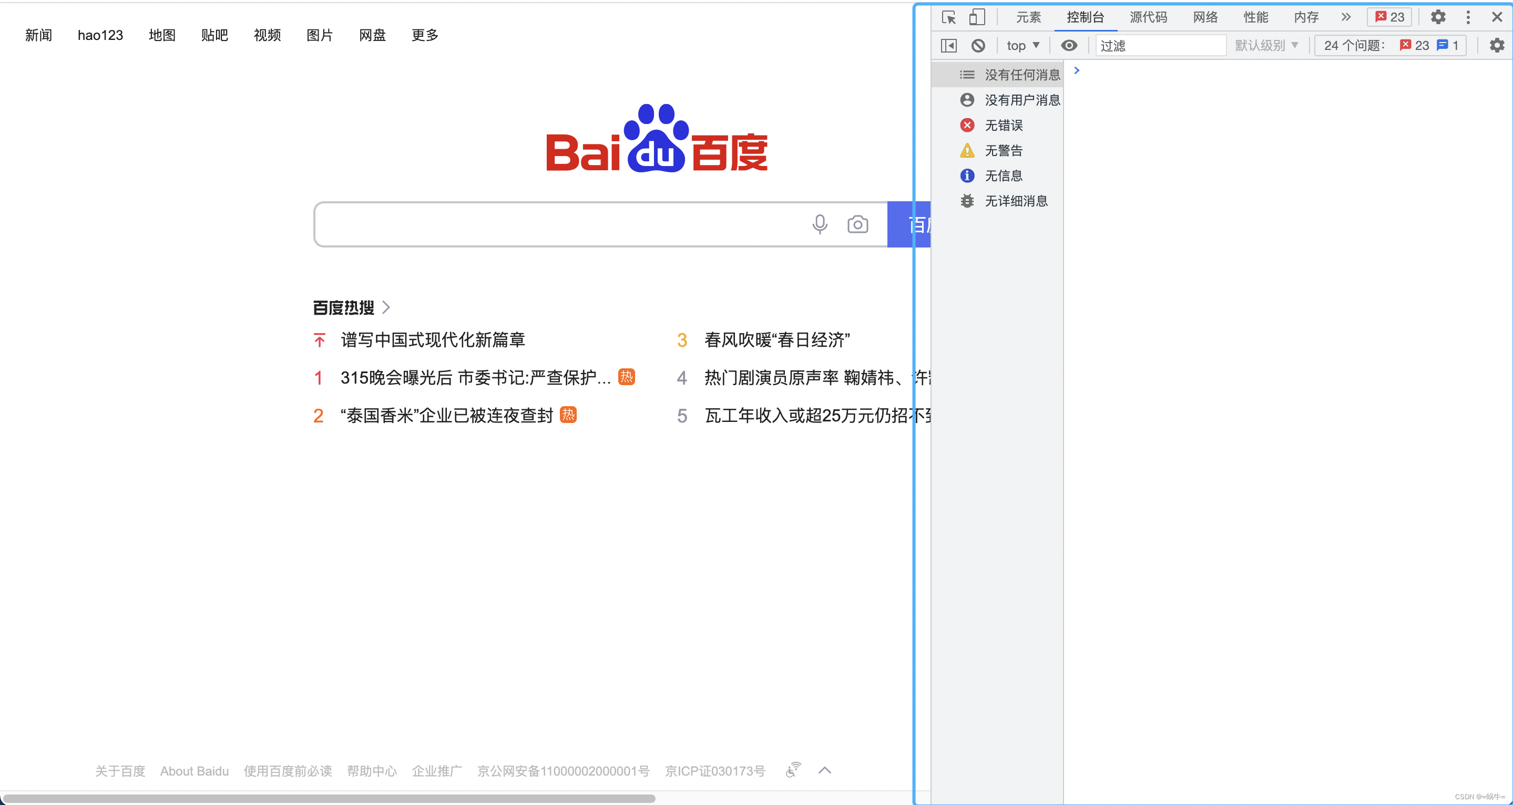Open hot topic 4 about 热门剧演员原声率
The width and height of the screenshot is (1513, 805).
pyautogui.click(x=817, y=378)
